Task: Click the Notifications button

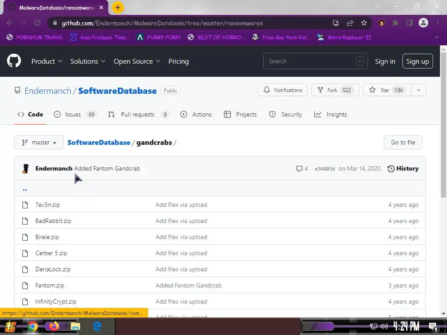Action: point(282,90)
